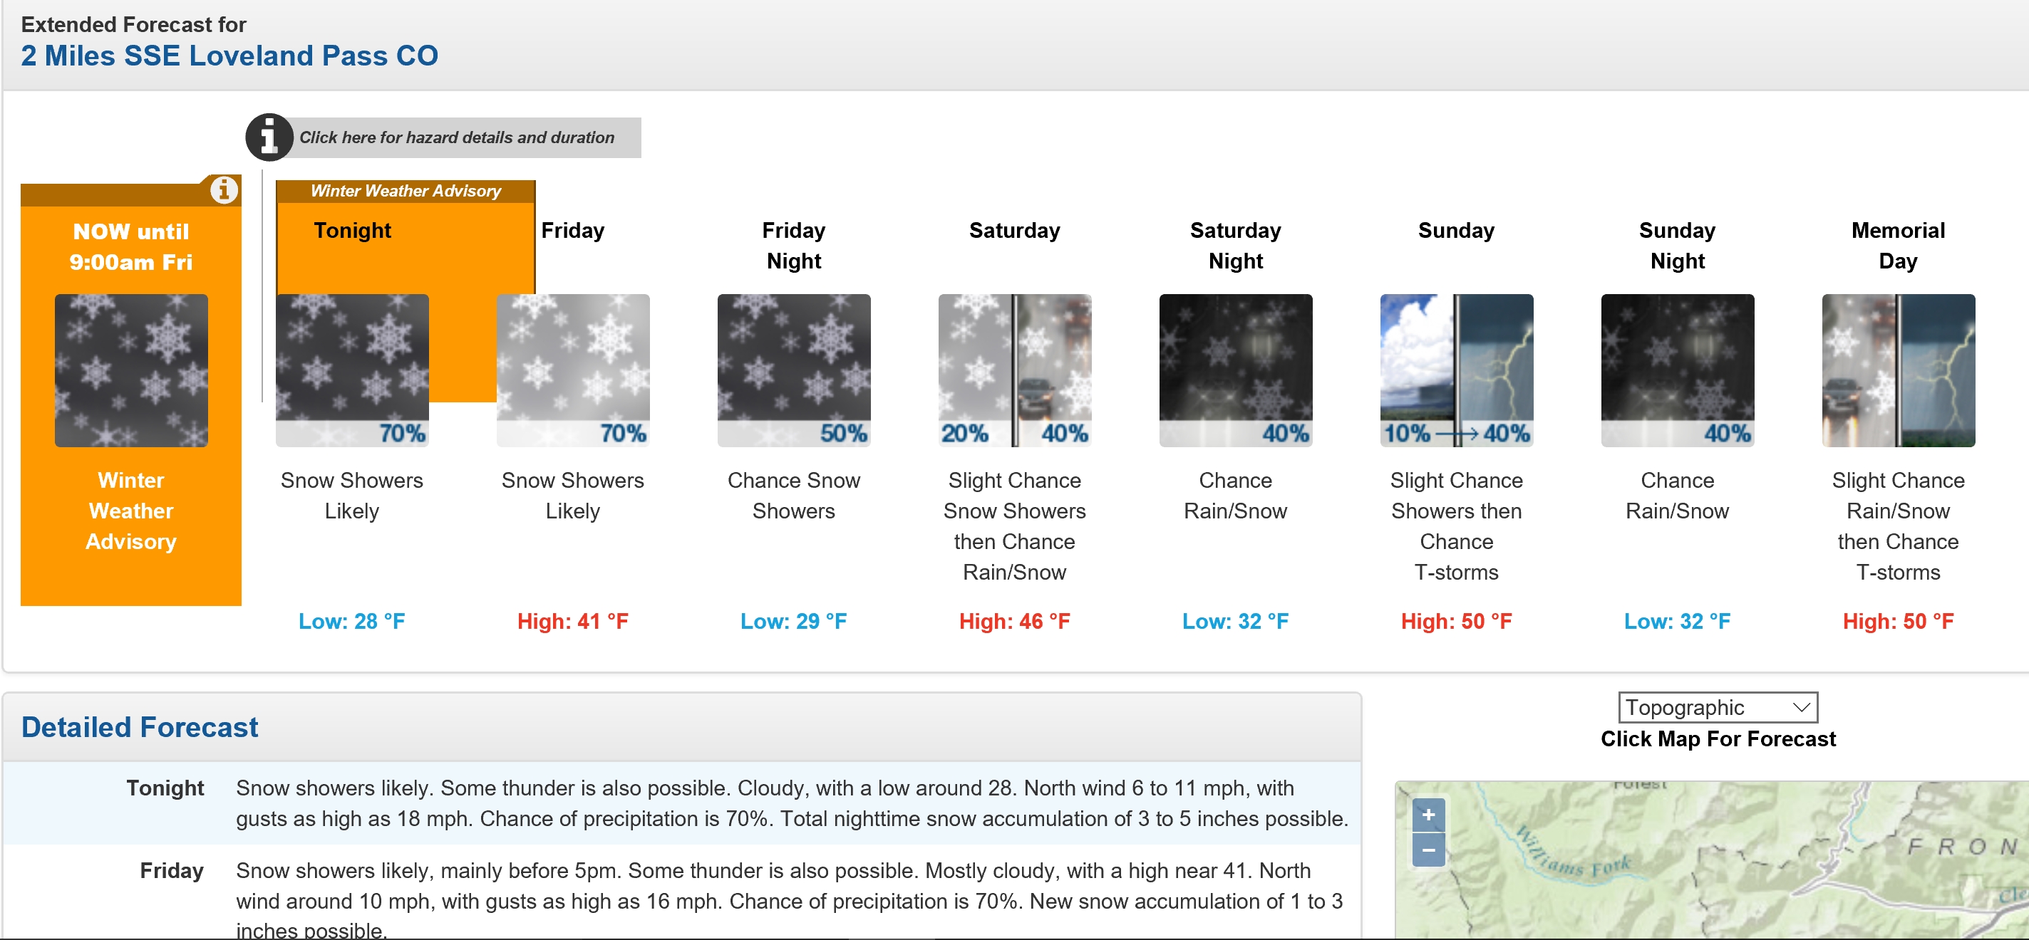
Task: Click the Saturday split forecast icon
Action: (1015, 370)
